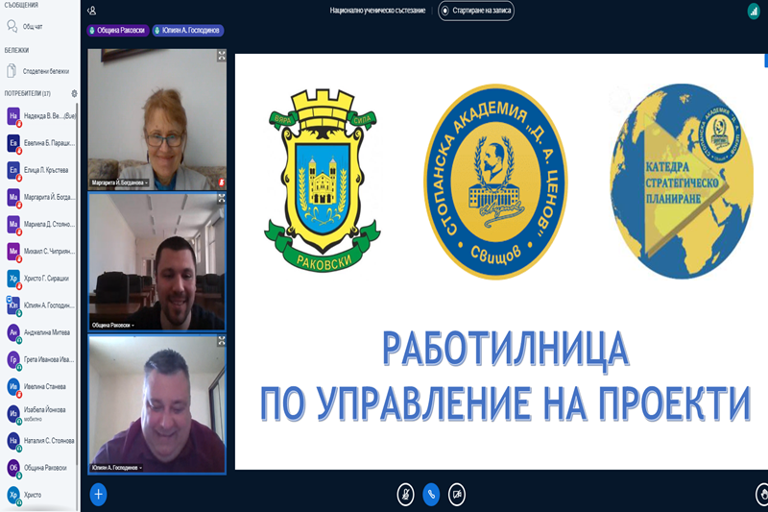The image size is (768, 512).
Task: Fullscreen the Община Раковски webcam
Action: coord(222,198)
